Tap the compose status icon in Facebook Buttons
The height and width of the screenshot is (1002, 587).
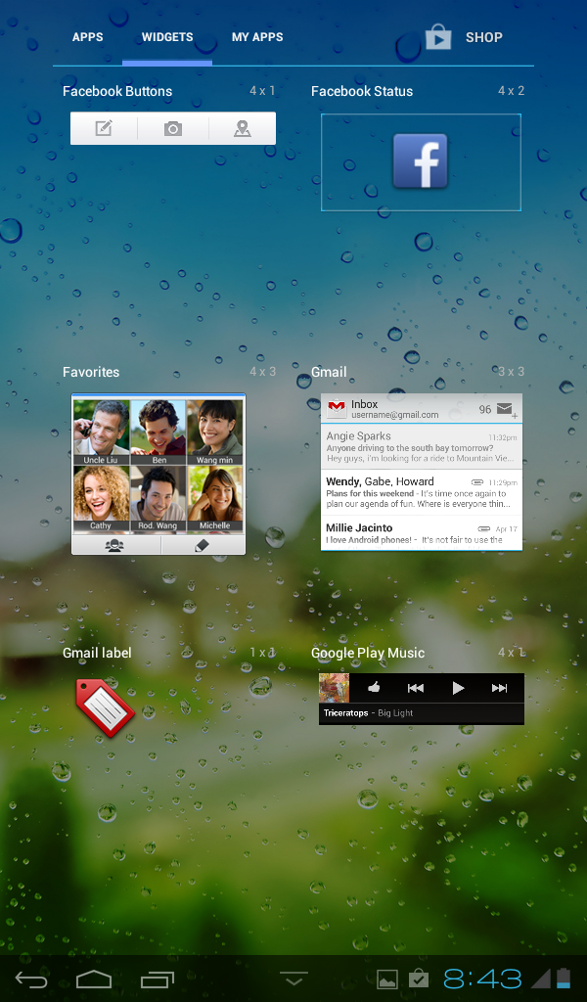click(104, 128)
